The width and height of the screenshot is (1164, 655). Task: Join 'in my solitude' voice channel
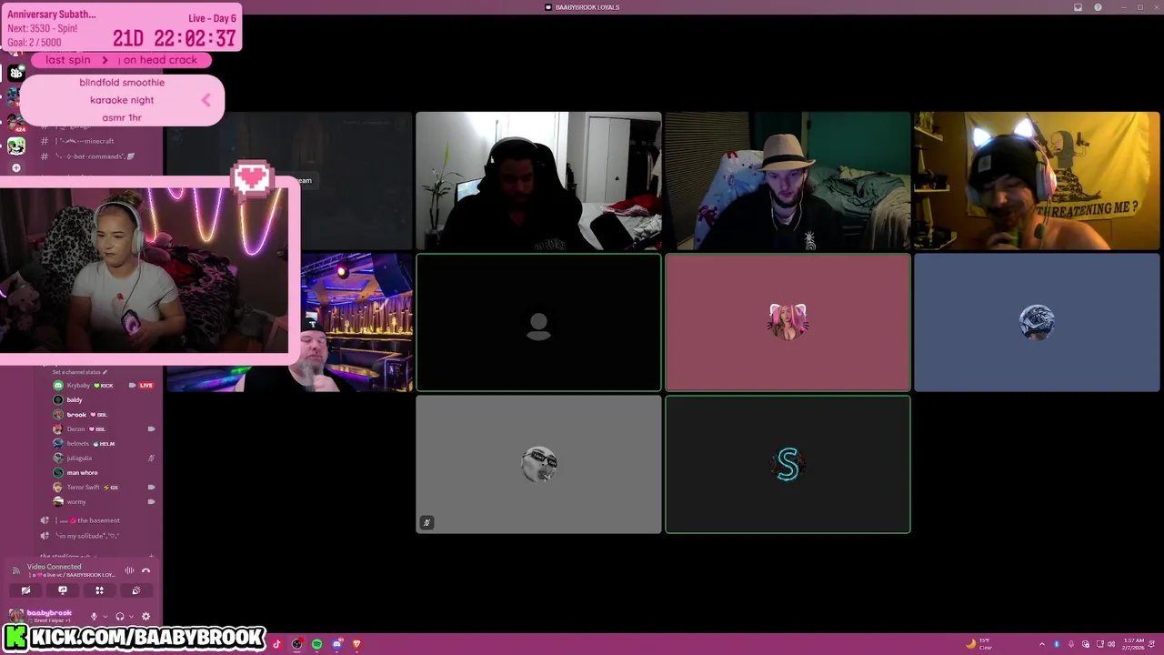coord(98,536)
